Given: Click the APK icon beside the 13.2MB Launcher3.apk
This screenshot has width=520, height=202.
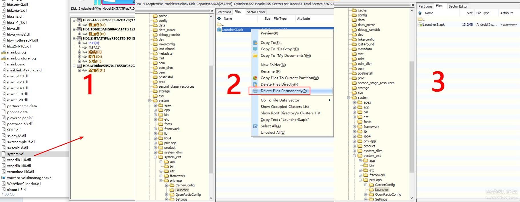Looking at the screenshot, I should click(x=420, y=25).
